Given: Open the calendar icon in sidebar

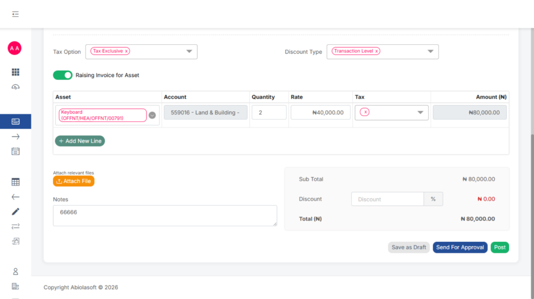Looking at the screenshot, I should point(15,151).
